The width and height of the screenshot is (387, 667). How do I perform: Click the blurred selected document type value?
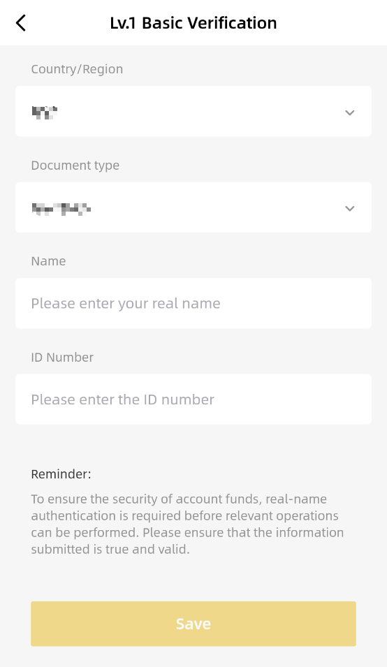tap(61, 208)
